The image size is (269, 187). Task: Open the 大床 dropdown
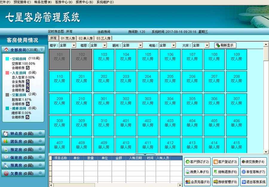coord(207,45)
